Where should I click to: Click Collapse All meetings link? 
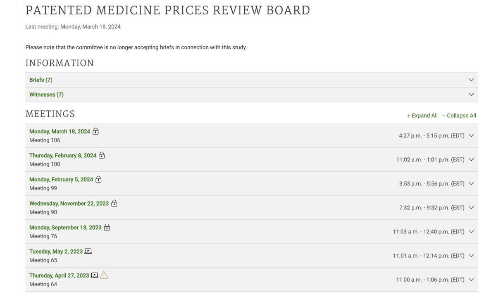459,116
